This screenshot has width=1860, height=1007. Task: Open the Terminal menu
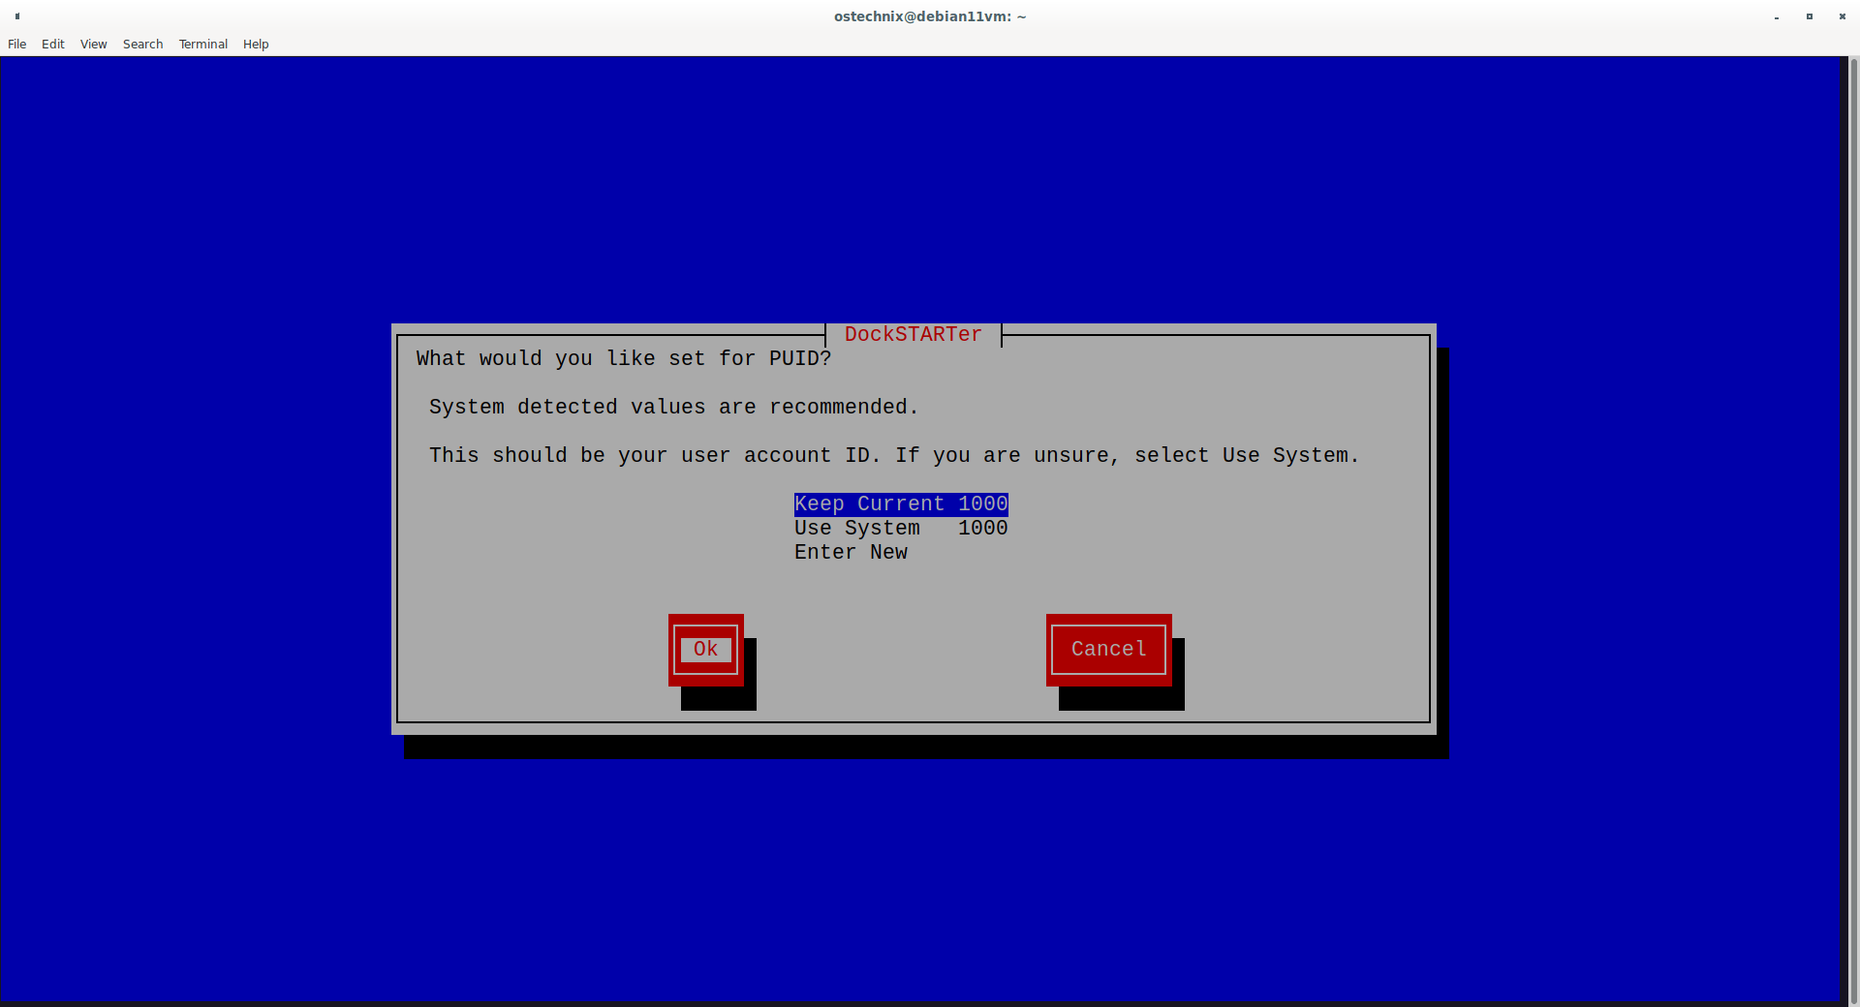203,45
